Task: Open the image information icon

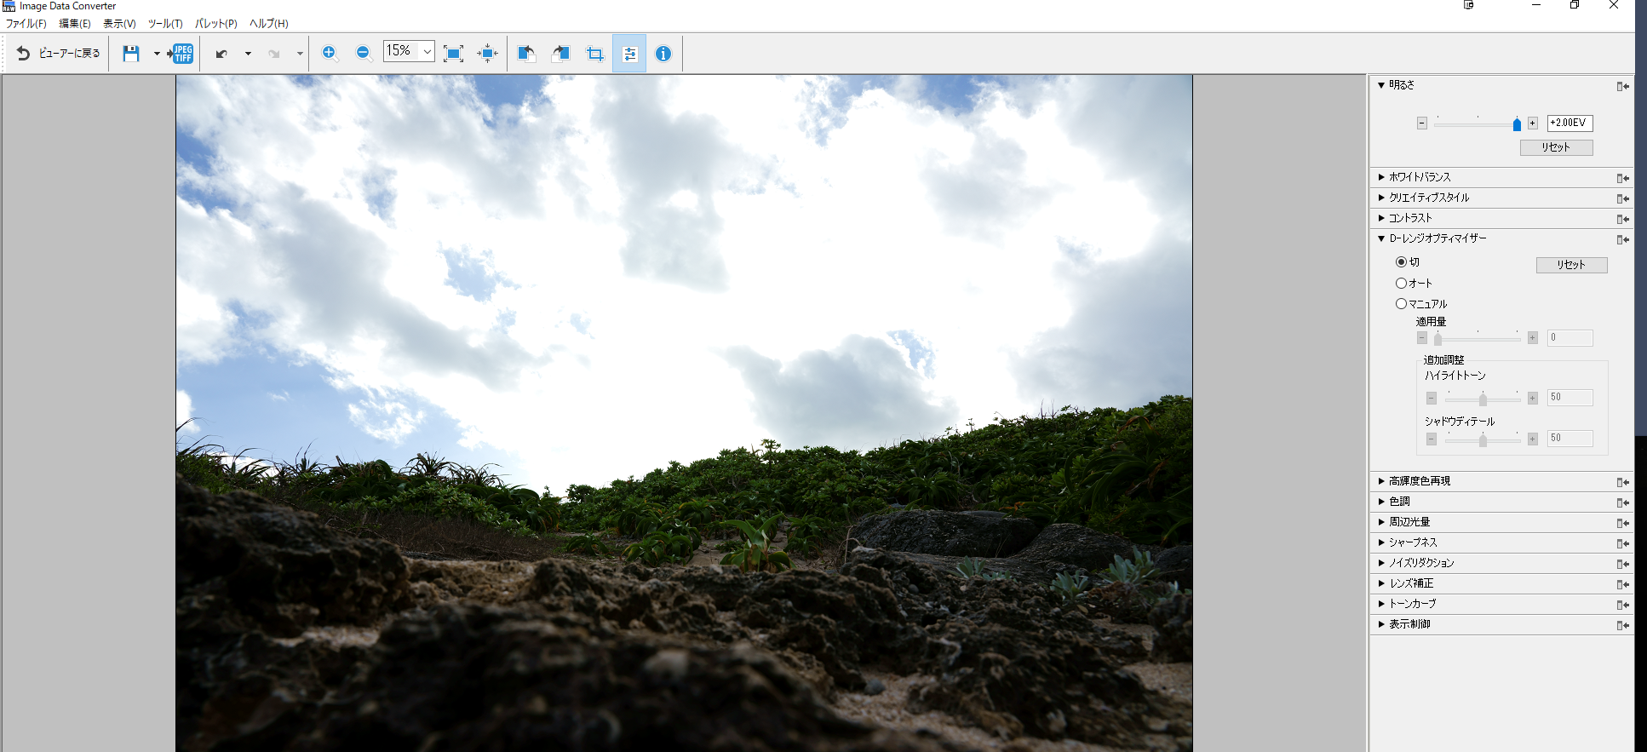Action: point(663,54)
